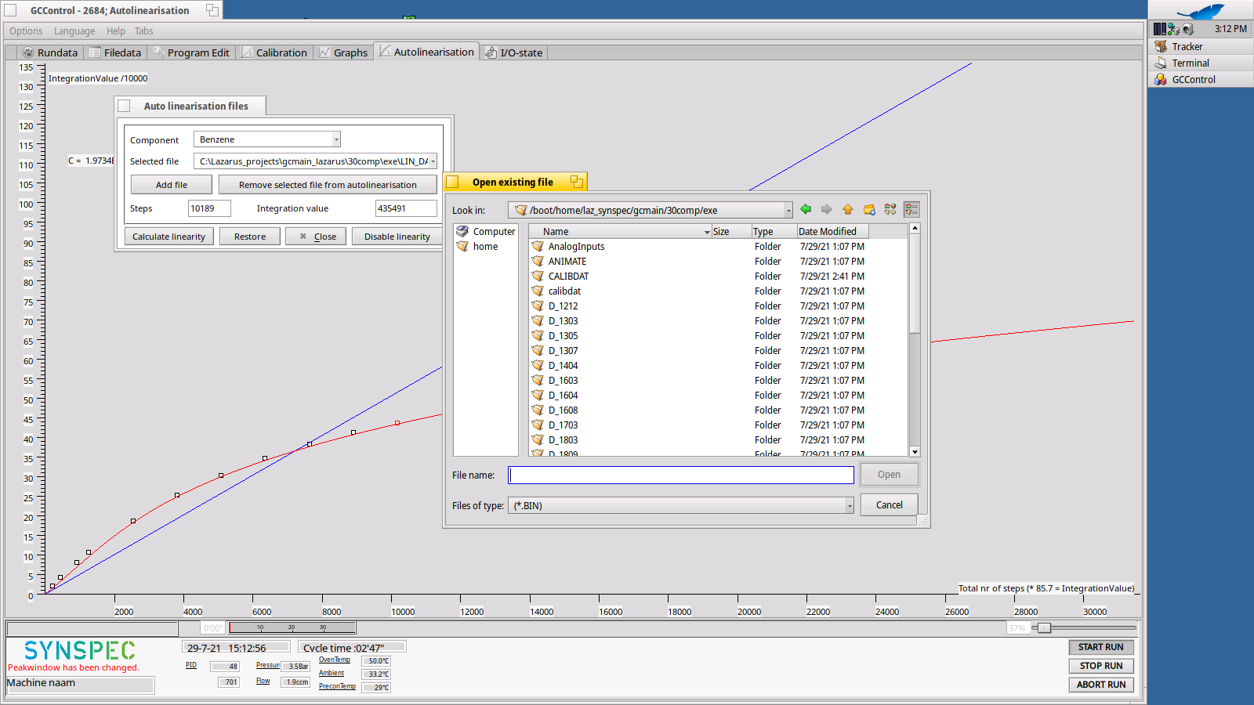Image resolution: width=1254 pixels, height=705 pixels.
Task: Click the D_1404 folder icon
Action: 538,365
